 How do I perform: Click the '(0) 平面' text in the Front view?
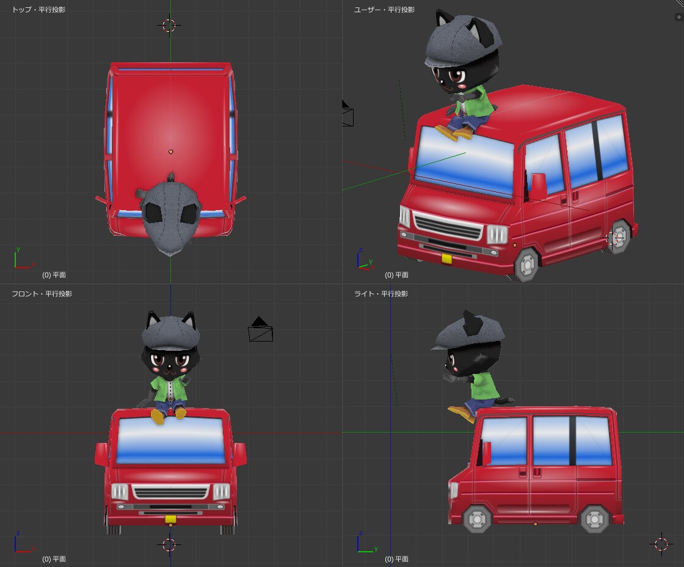click(x=54, y=559)
